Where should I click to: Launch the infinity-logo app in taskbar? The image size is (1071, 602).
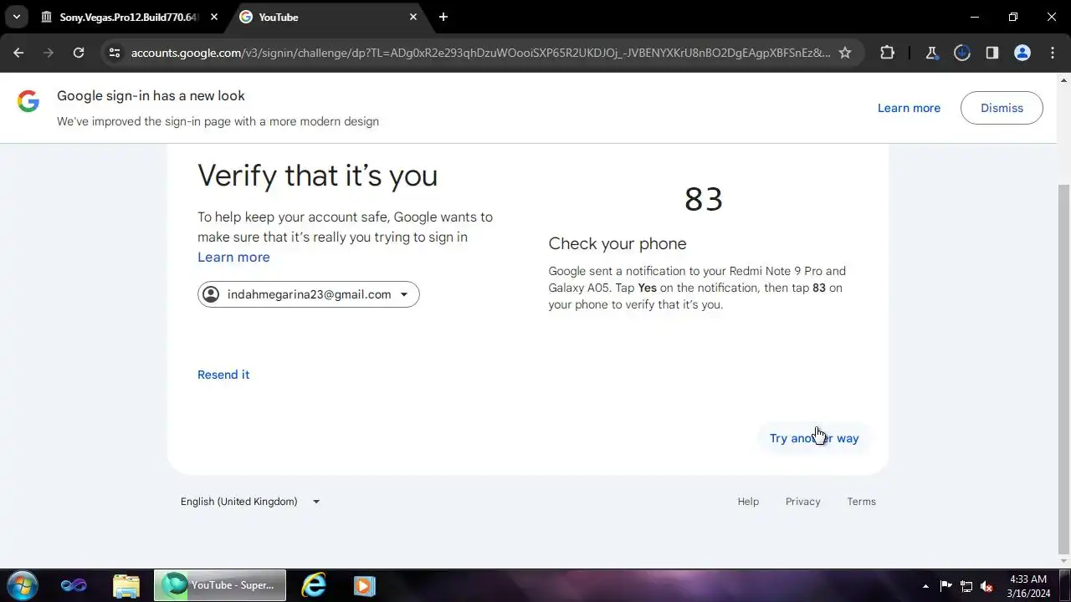coord(74,585)
